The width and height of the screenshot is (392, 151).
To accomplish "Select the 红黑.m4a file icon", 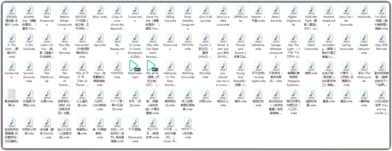I will click(47, 94).
